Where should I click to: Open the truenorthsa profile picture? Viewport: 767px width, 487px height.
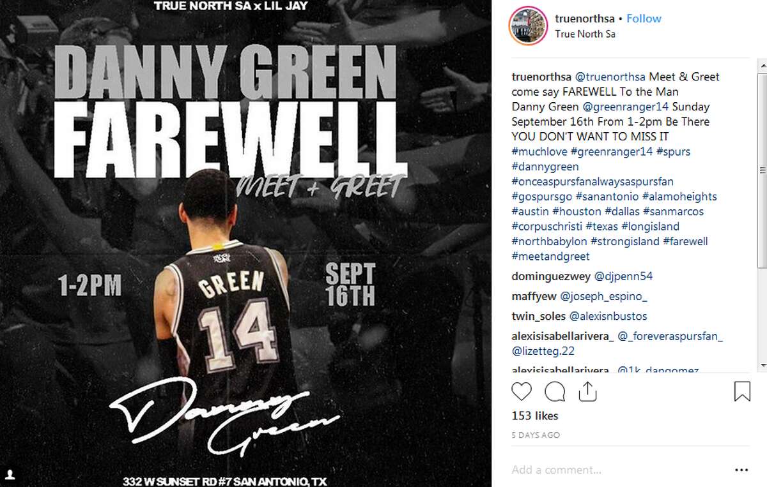[527, 26]
